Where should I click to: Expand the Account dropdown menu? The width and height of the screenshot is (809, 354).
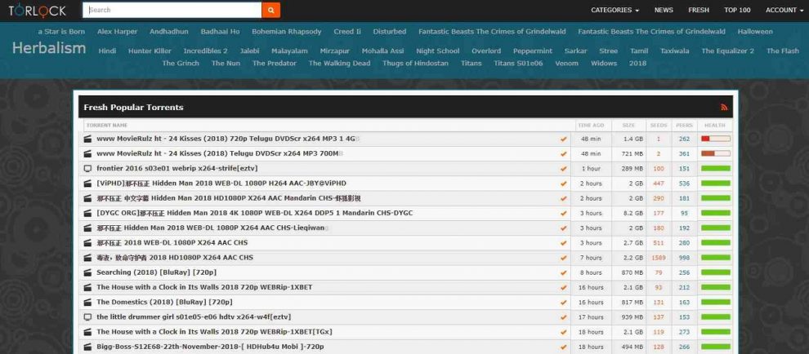coord(784,10)
